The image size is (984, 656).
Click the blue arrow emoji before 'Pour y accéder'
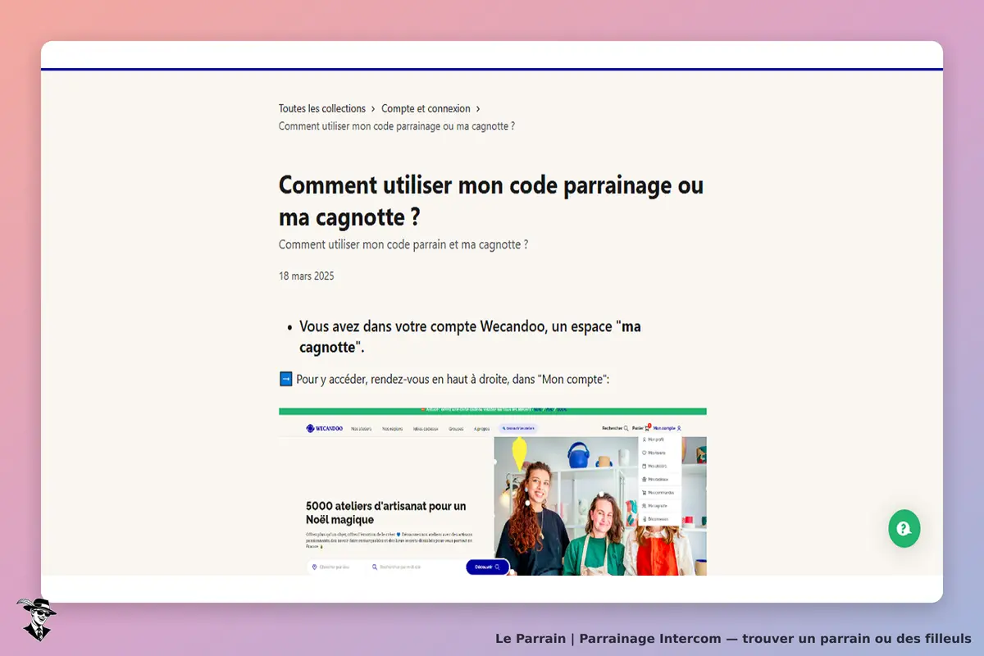pos(286,379)
